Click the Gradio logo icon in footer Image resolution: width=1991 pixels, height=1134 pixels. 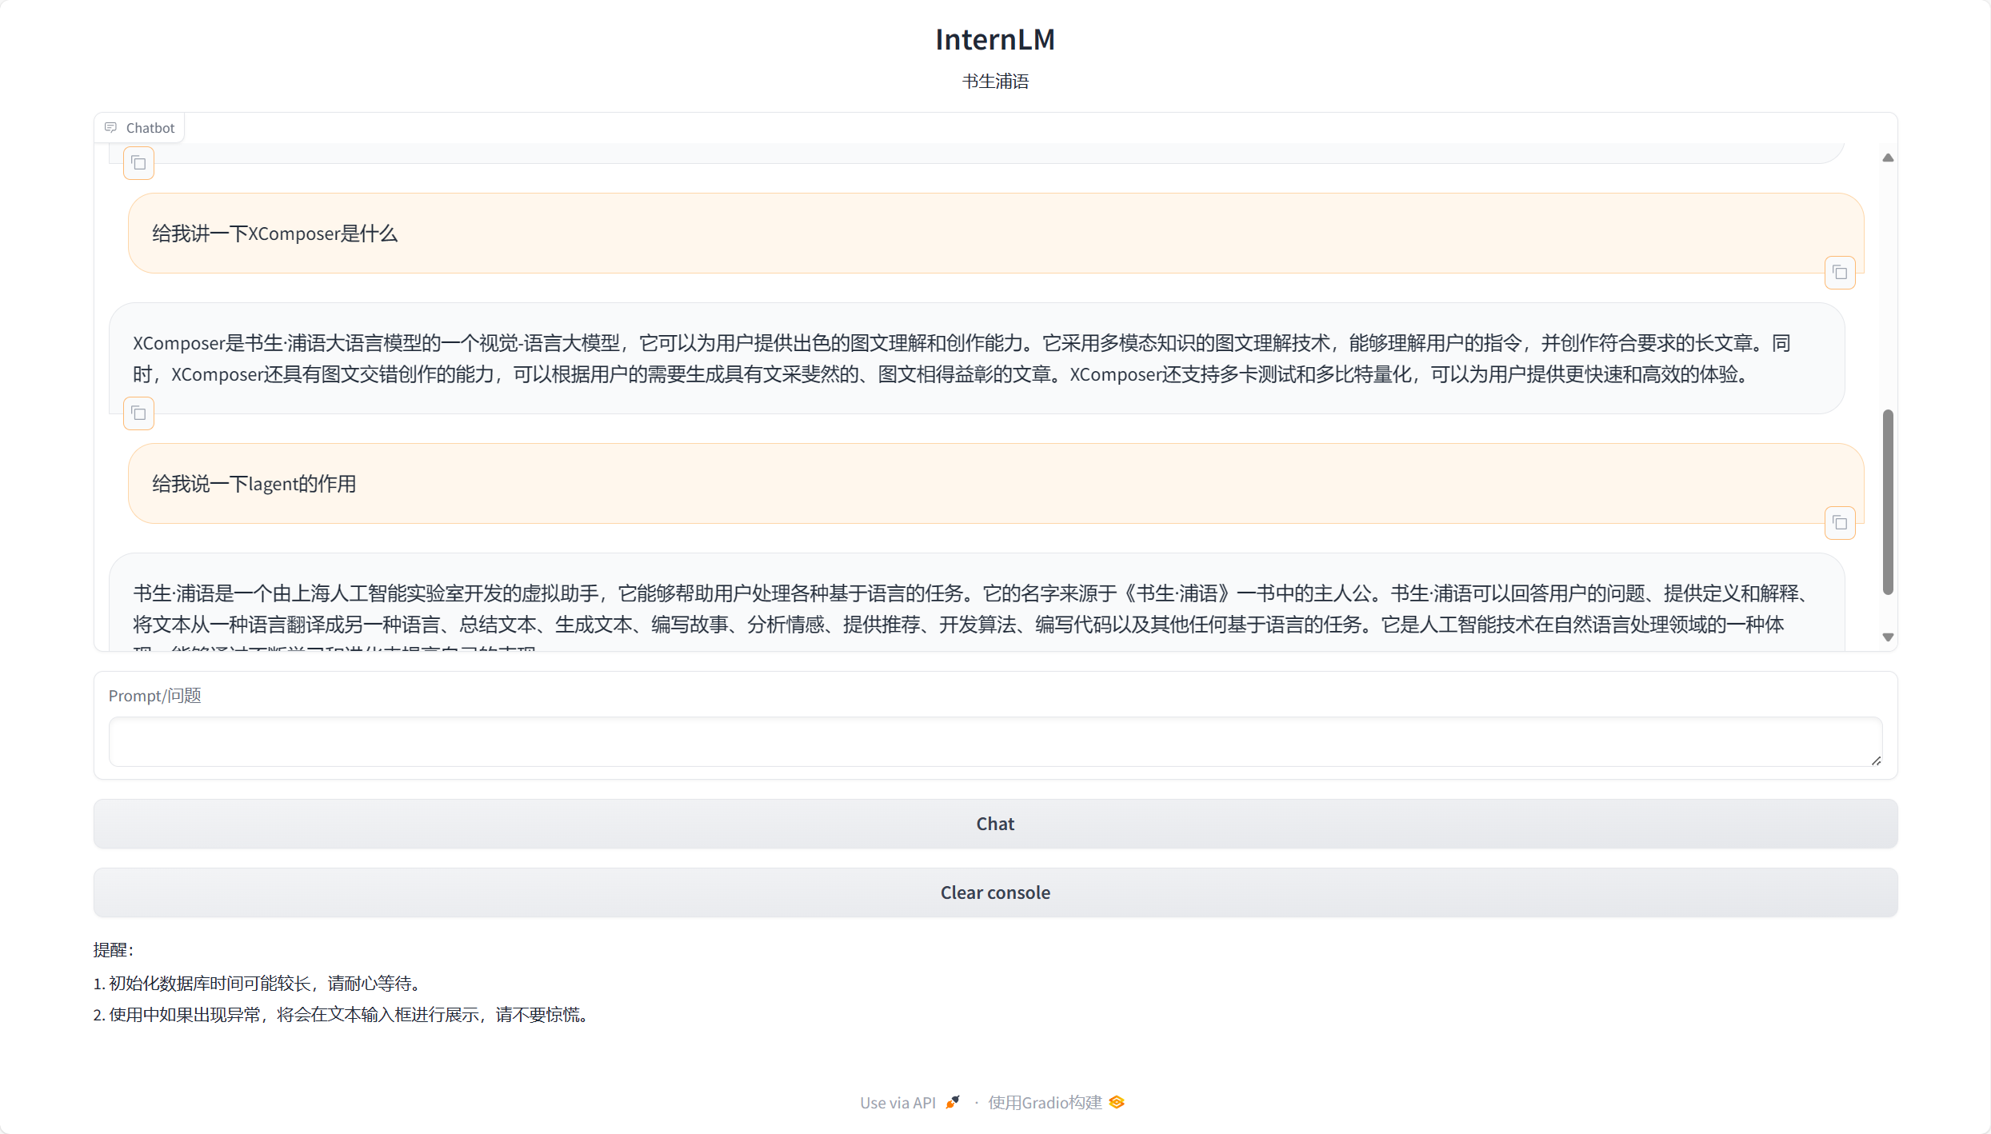tap(1117, 1102)
